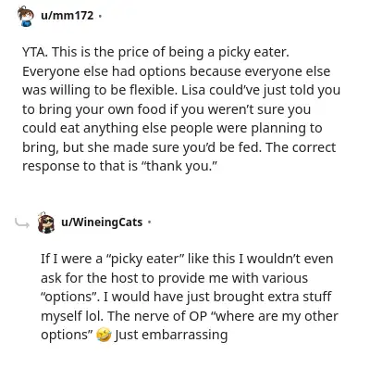
Task: Select "Just embarrassing" ending the reply
Action: click(171, 335)
